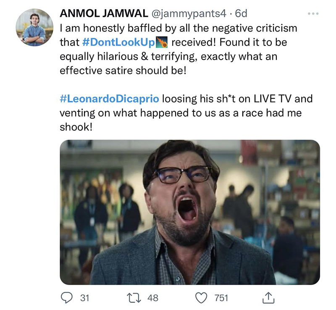Click the retweet arrows icon

[136, 298]
